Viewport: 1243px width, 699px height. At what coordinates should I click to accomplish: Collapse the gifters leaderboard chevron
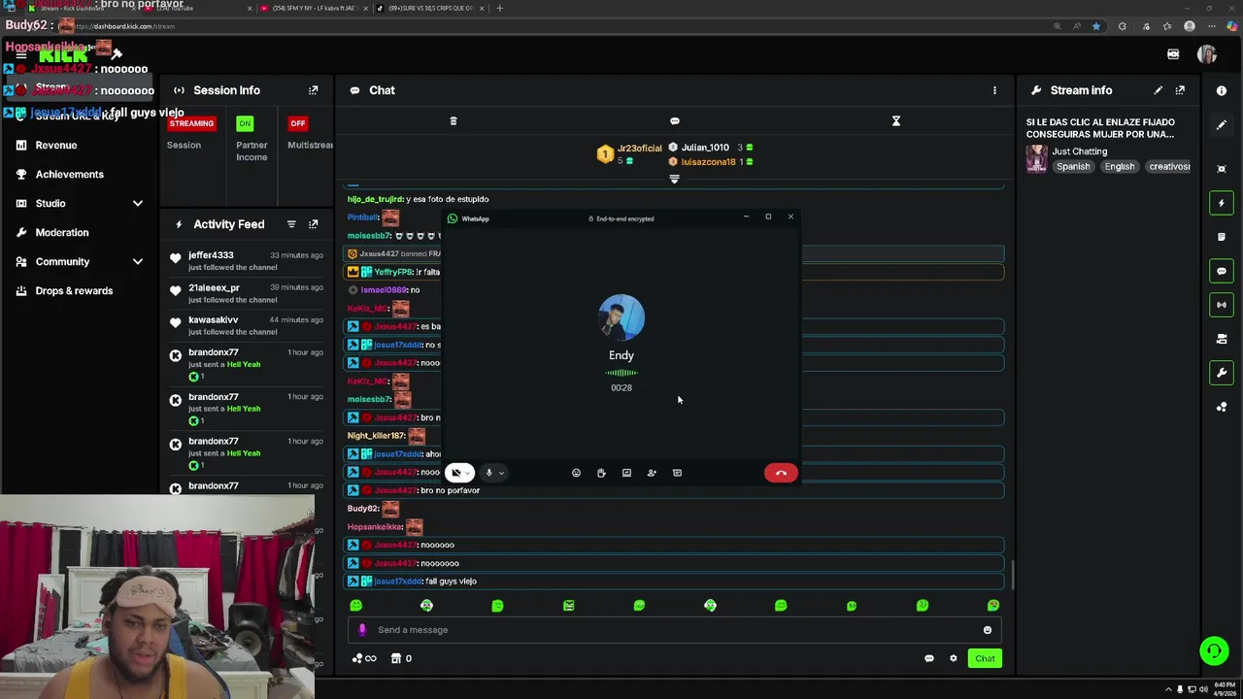(x=674, y=179)
